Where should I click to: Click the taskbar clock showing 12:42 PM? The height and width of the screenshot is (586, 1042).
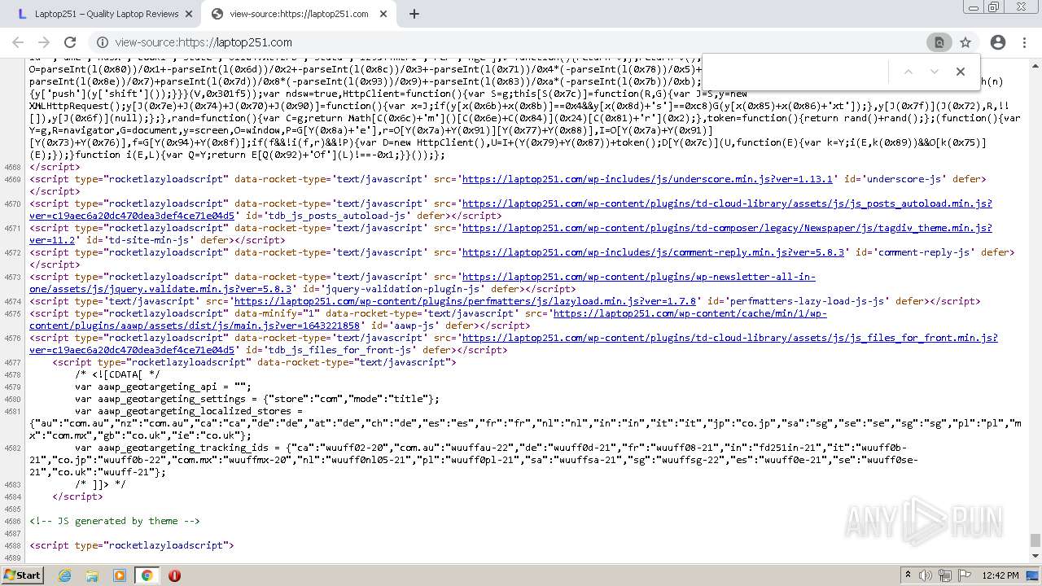click(1000, 575)
